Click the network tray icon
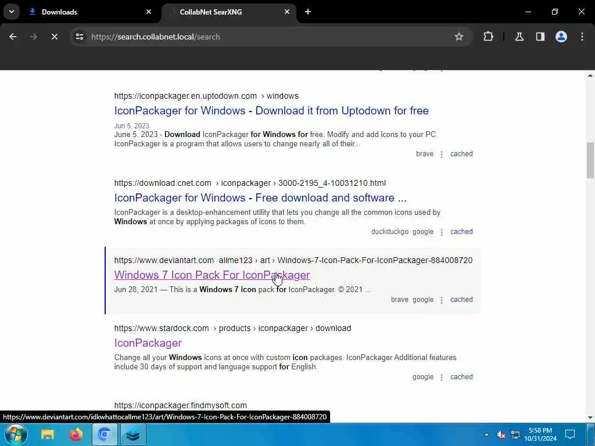 515,434
